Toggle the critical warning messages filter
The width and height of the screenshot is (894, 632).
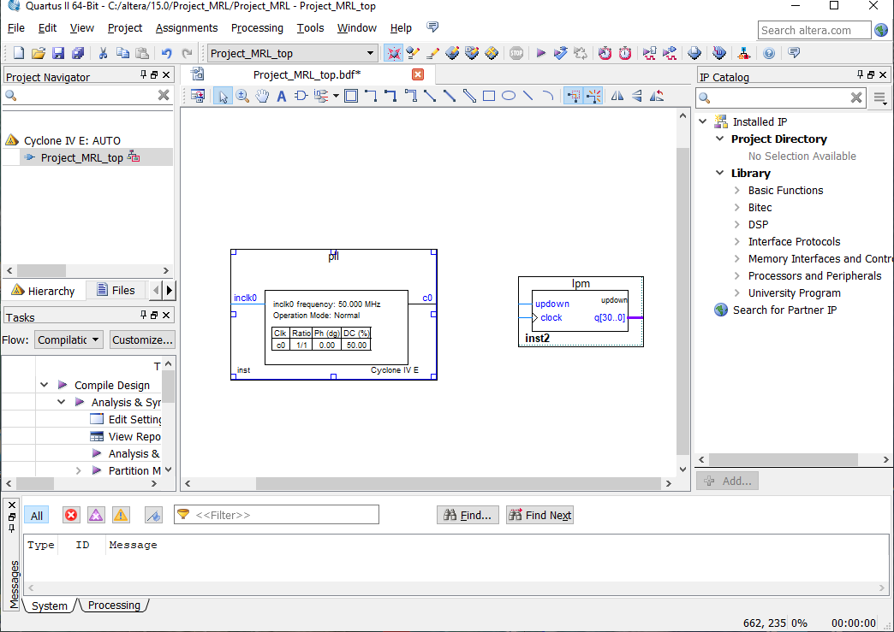point(96,516)
